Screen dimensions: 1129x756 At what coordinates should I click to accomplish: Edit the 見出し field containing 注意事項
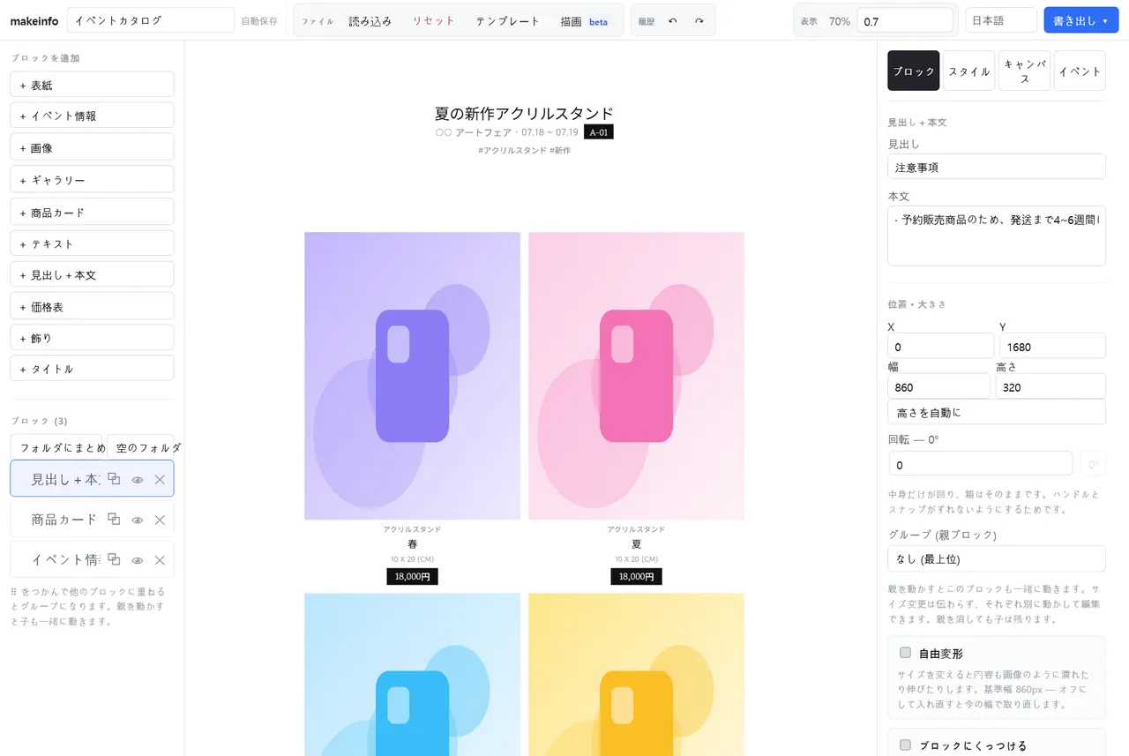coord(997,167)
